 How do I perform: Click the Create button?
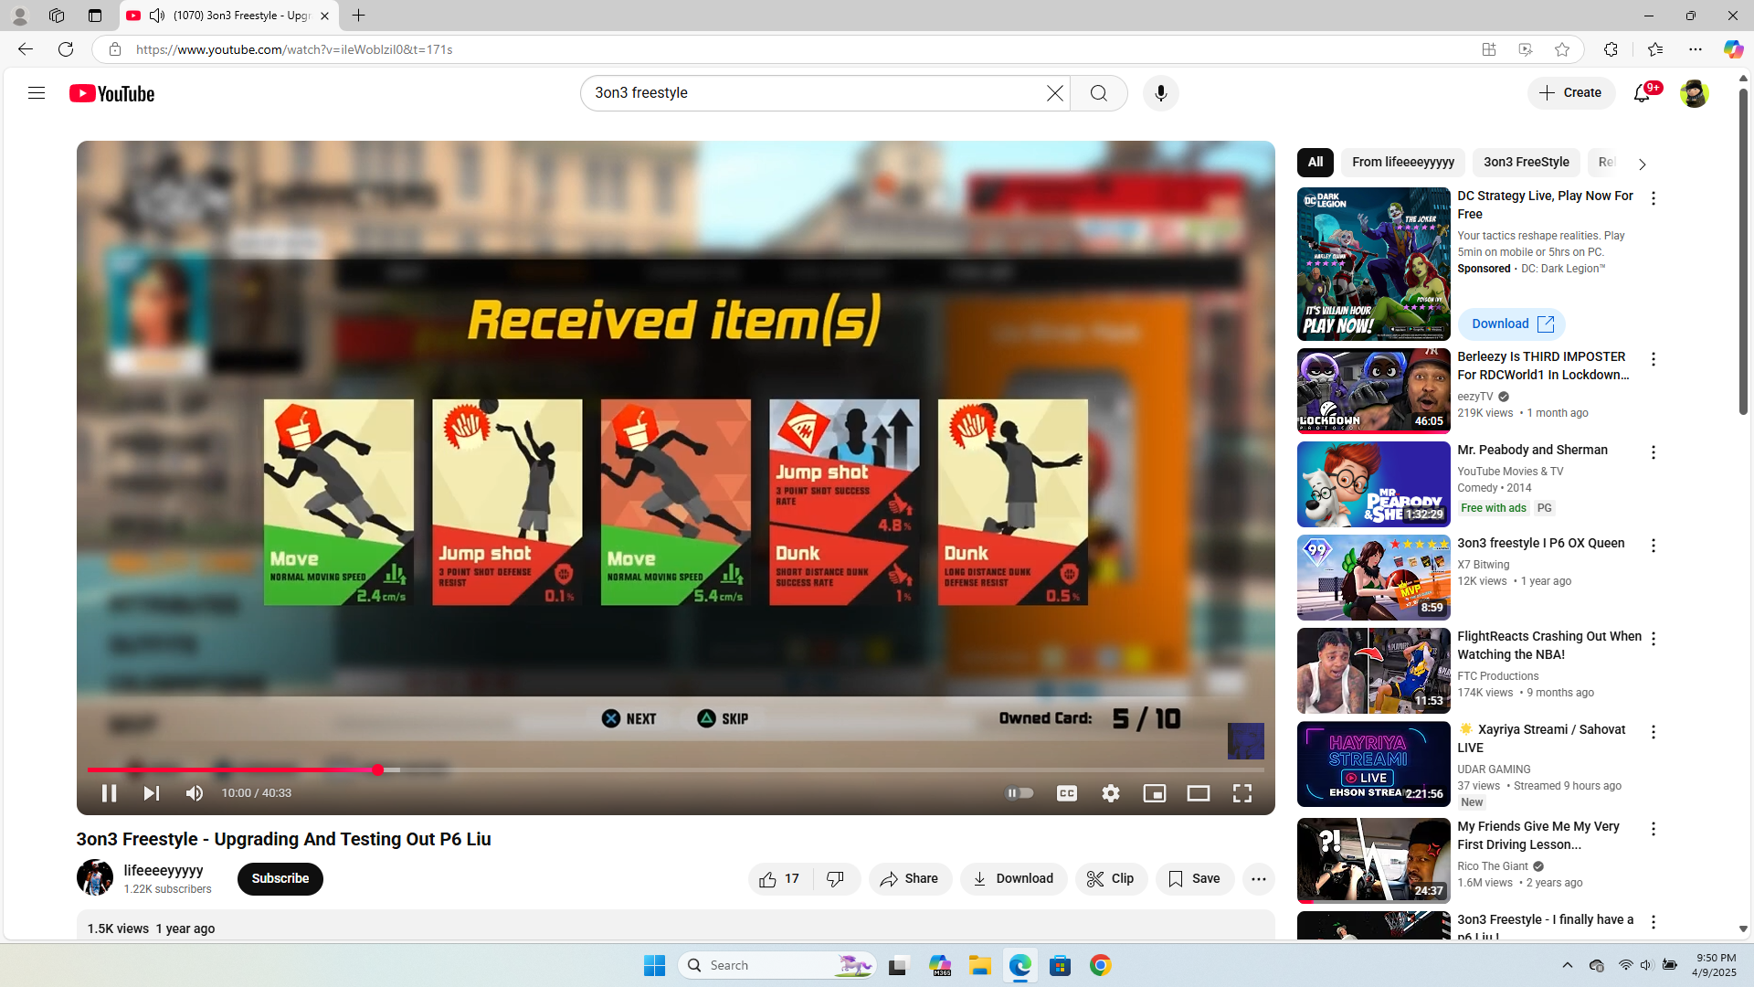point(1571,93)
